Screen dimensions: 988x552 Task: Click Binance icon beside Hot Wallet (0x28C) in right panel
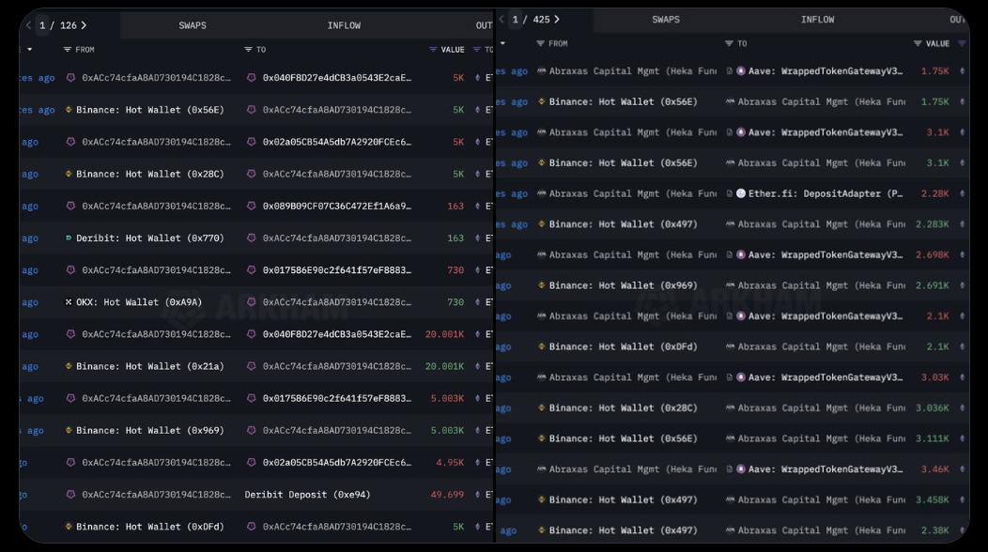point(541,407)
